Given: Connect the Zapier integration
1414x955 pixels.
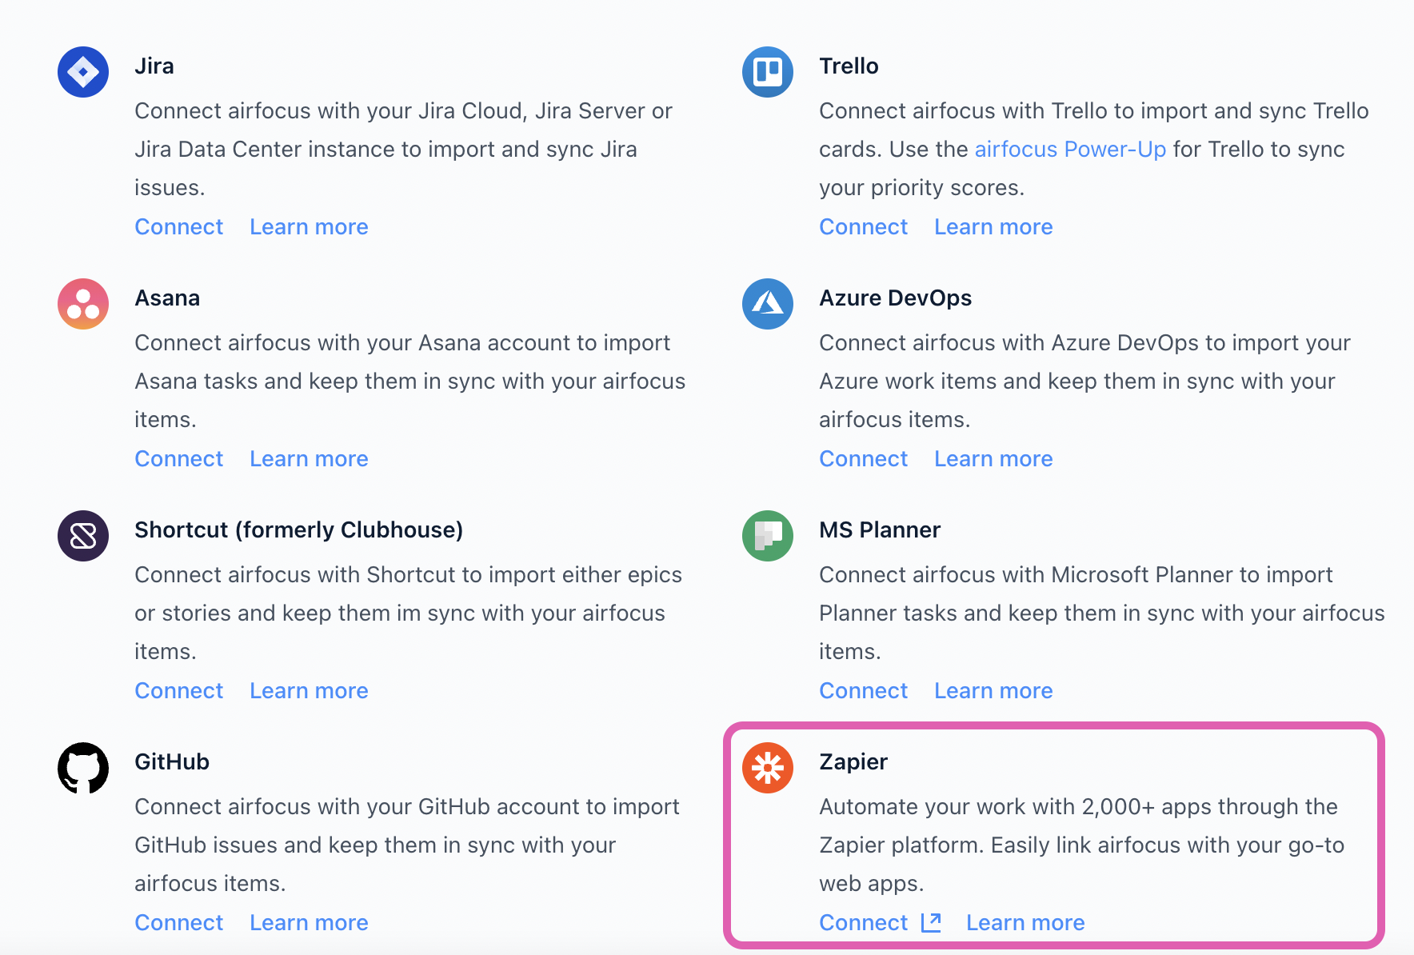Looking at the screenshot, I should 864,923.
